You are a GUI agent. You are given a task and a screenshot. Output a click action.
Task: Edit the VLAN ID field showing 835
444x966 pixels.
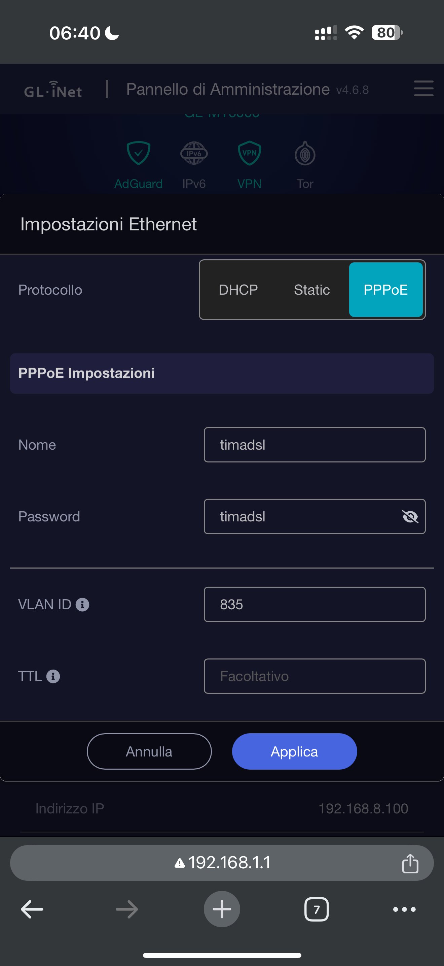(x=314, y=605)
